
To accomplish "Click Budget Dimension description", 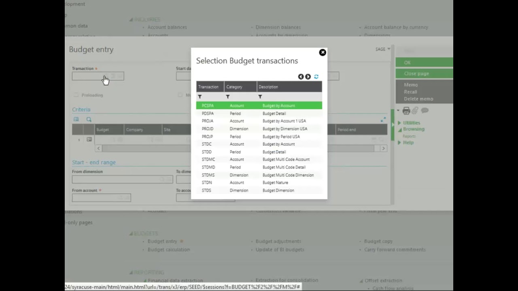I will coord(278,190).
